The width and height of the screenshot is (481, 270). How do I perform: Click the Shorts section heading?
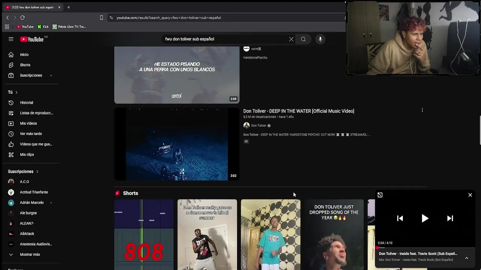(x=130, y=193)
